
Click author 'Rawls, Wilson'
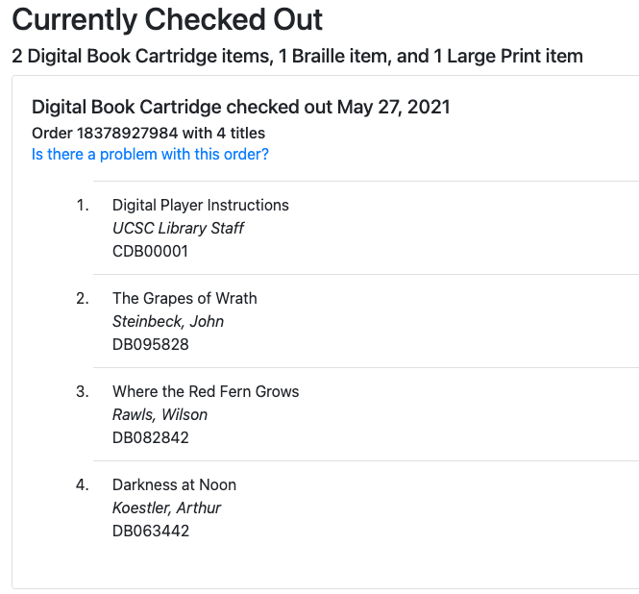(160, 414)
